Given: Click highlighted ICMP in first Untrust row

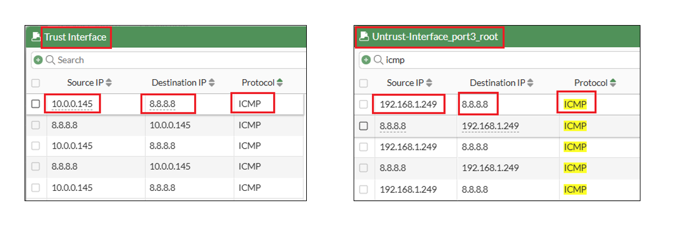Looking at the screenshot, I should 575,104.
